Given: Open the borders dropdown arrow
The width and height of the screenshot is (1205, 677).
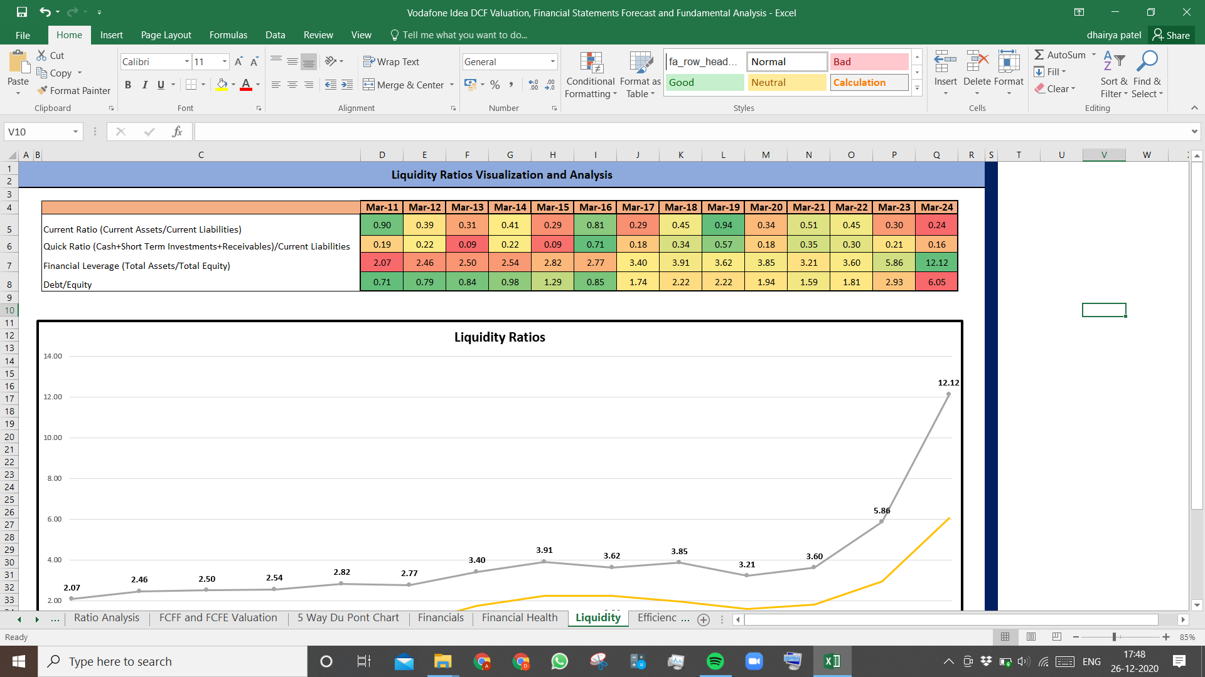Looking at the screenshot, I should [203, 85].
